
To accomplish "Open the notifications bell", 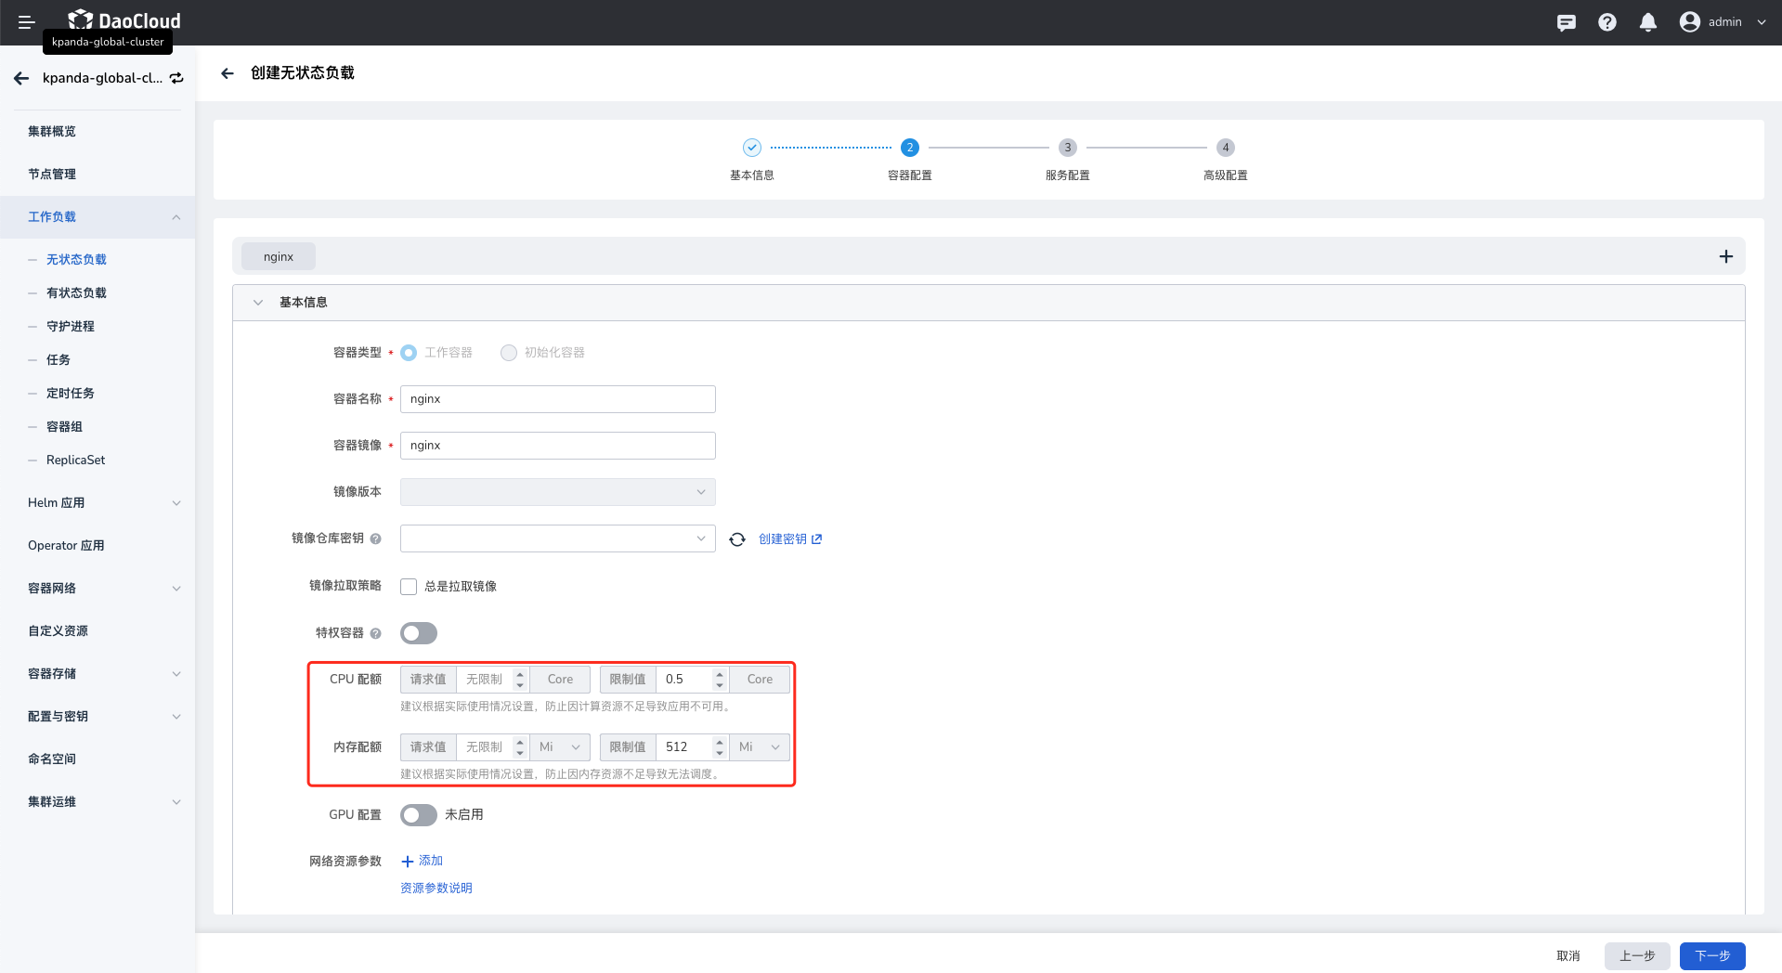I will [x=1647, y=22].
